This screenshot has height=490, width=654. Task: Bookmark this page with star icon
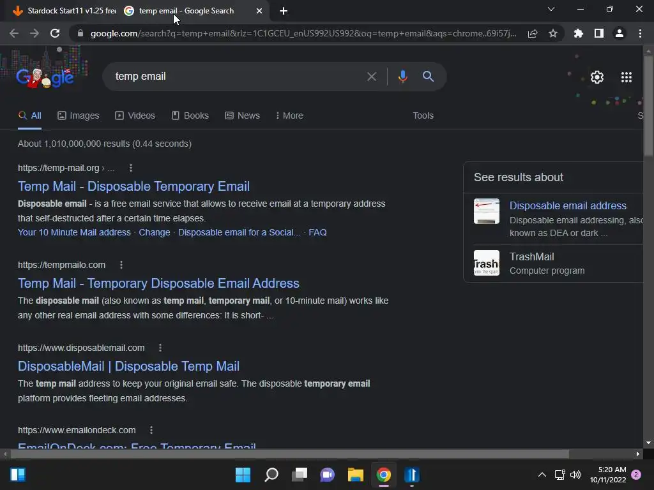click(x=553, y=33)
